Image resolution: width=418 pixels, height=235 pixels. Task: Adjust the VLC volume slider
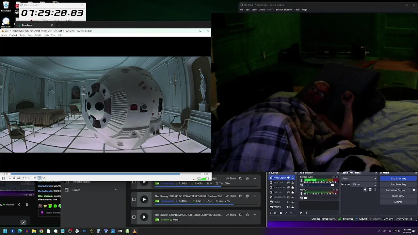click(x=202, y=179)
